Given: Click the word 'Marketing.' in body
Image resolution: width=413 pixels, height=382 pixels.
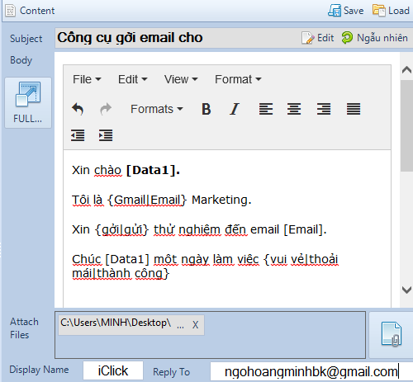Looking at the screenshot, I should click(x=221, y=200).
